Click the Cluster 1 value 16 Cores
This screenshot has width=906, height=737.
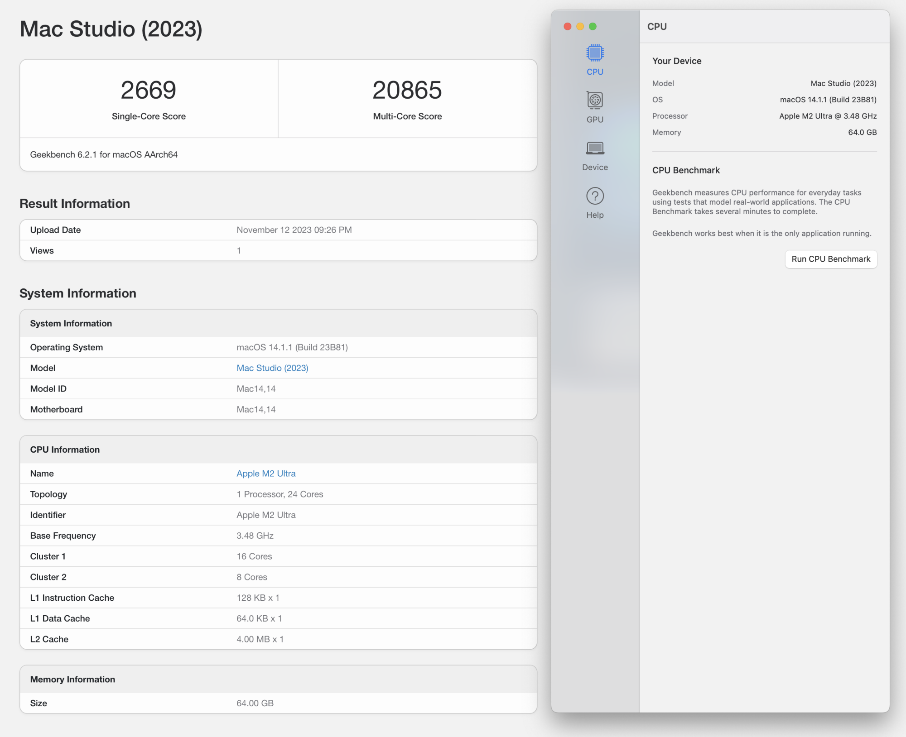[254, 556]
